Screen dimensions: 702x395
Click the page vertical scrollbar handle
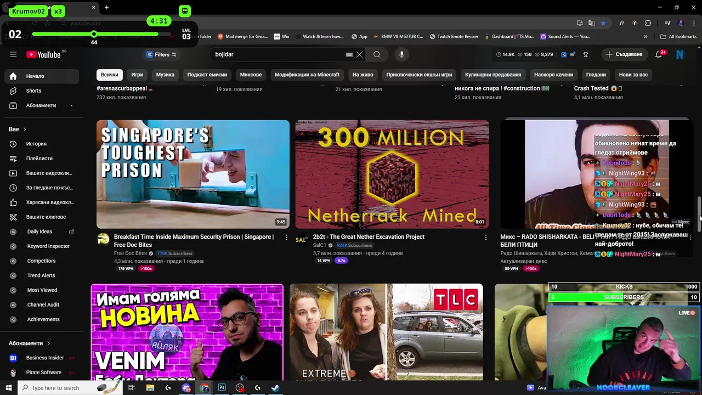(699, 214)
